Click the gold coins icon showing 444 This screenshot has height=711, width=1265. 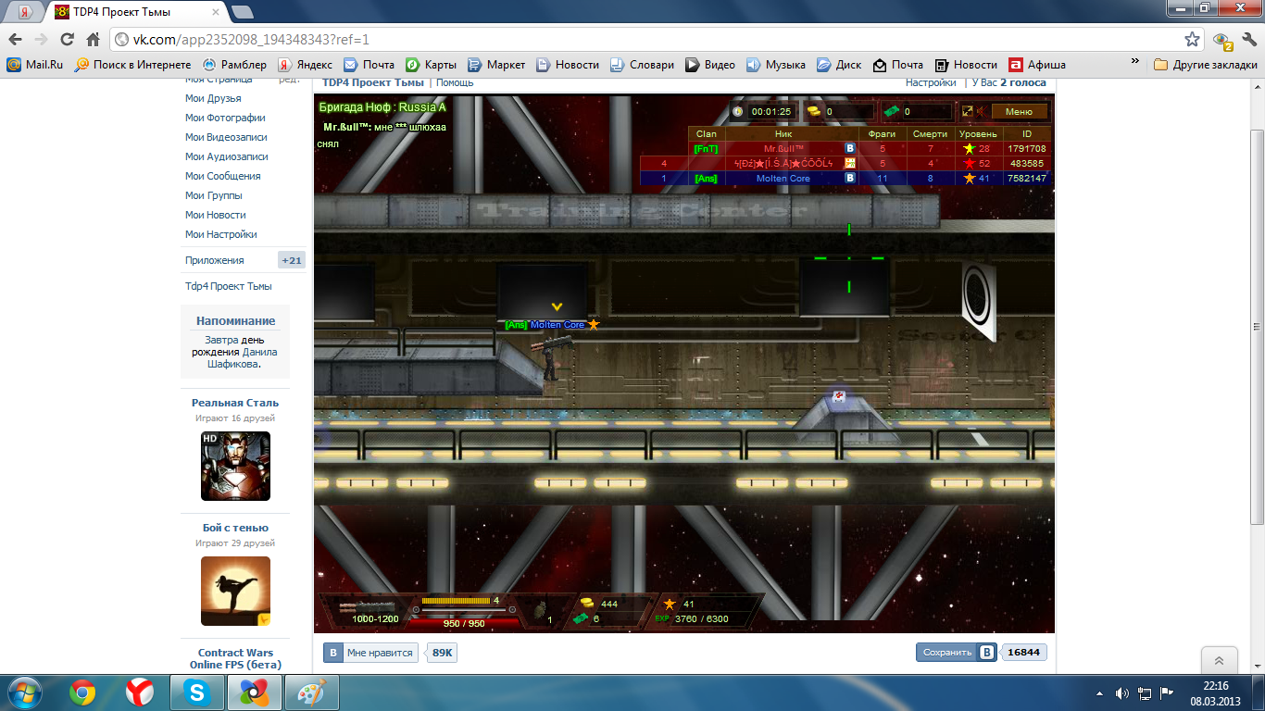587,604
